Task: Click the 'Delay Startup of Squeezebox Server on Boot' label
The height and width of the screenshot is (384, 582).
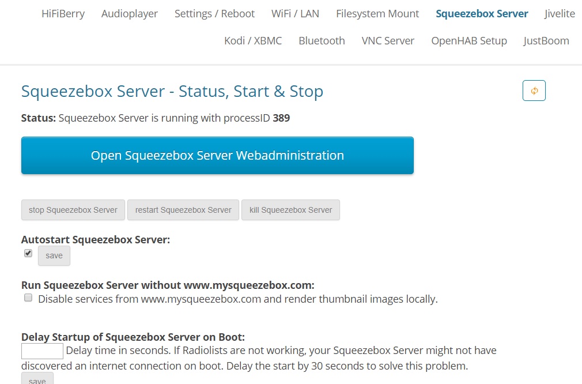Action: [x=133, y=337]
